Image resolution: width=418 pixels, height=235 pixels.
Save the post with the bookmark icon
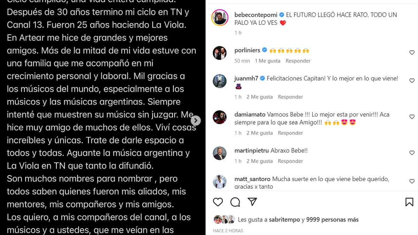(409, 202)
